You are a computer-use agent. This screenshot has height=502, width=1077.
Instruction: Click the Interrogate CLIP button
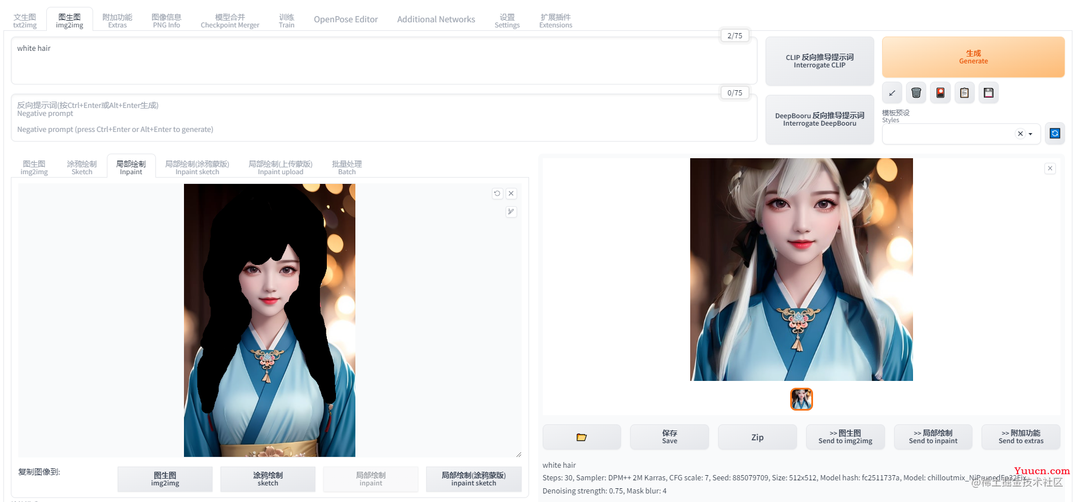coord(819,61)
